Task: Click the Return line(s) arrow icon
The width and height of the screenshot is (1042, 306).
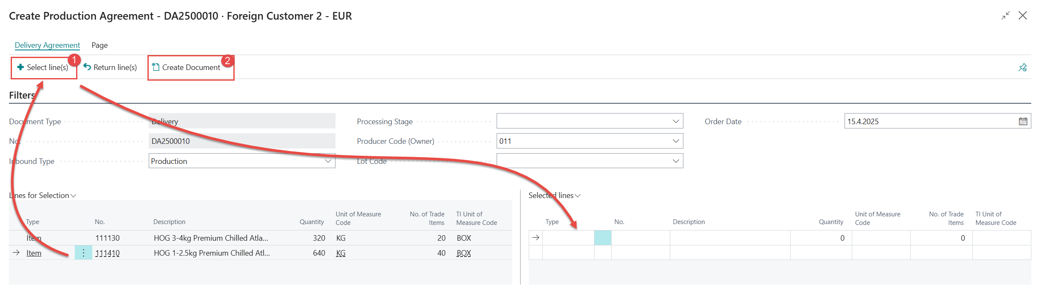Action: (87, 67)
